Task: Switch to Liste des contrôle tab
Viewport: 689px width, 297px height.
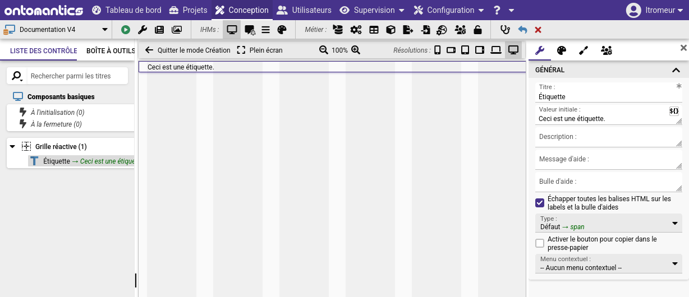Action: 44,50
